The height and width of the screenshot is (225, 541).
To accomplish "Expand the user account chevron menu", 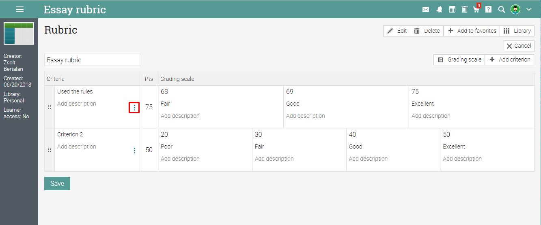I will click(x=528, y=9).
